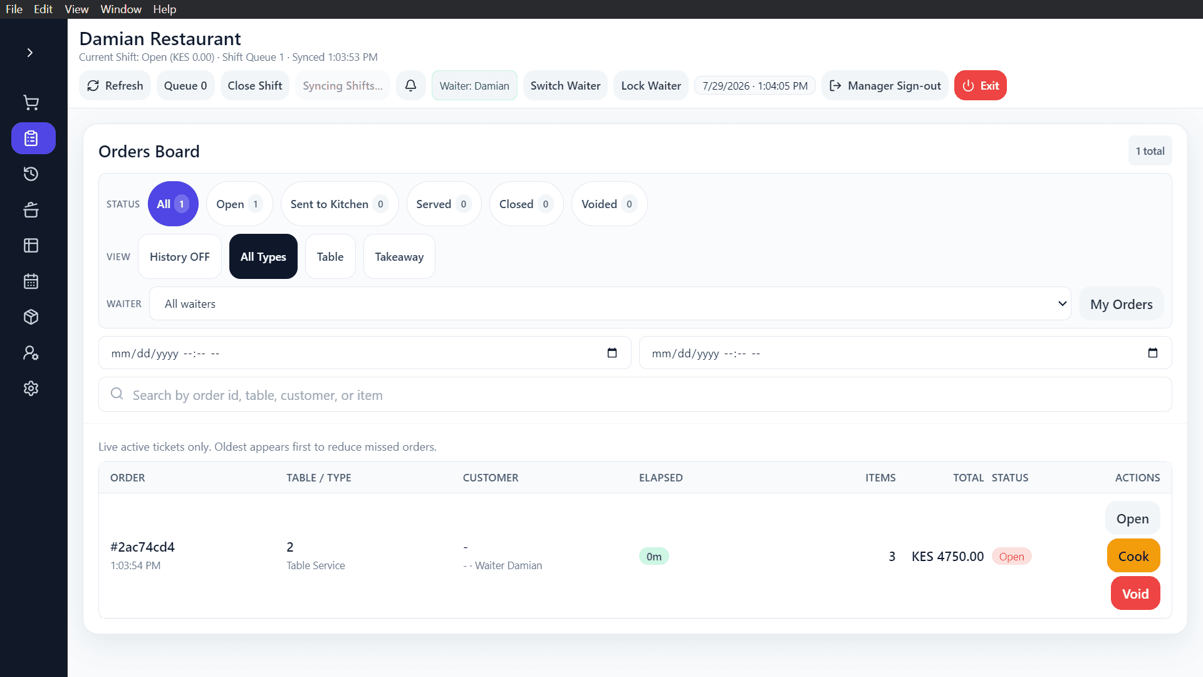This screenshot has width=1203, height=677.
Task: Filter by Closed status
Action: click(526, 204)
